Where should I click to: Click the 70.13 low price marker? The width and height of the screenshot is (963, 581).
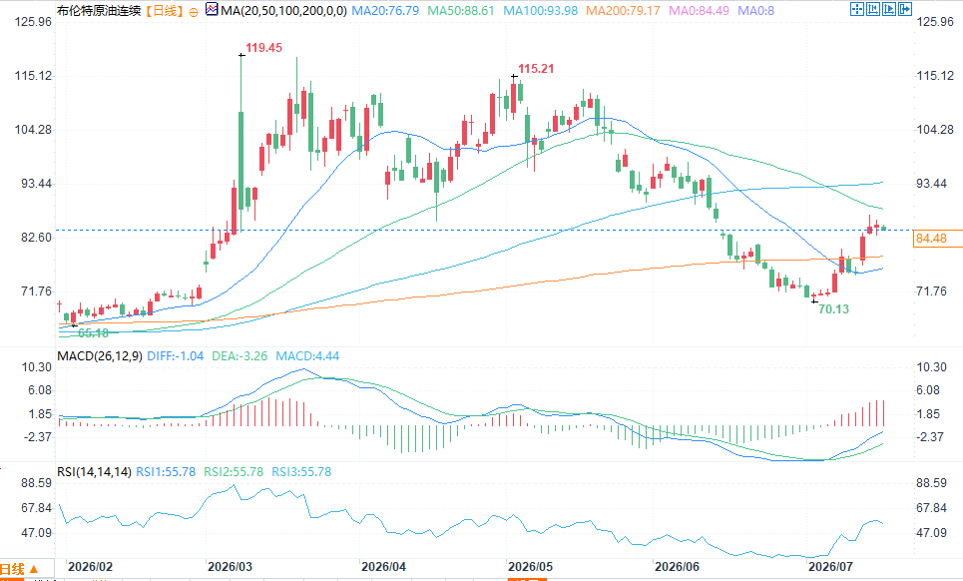point(834,308)
